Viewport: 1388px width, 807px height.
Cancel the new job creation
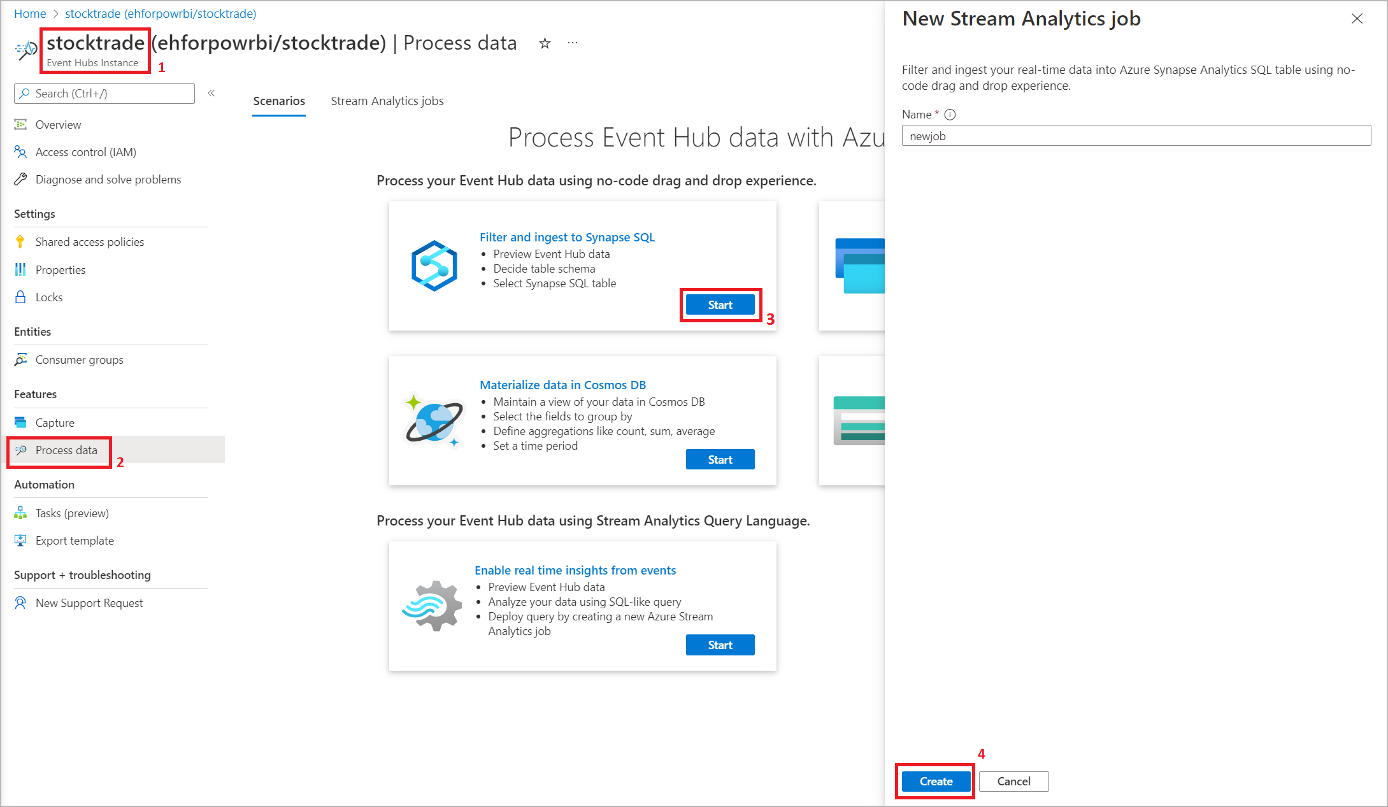[x=1013, y=782]
